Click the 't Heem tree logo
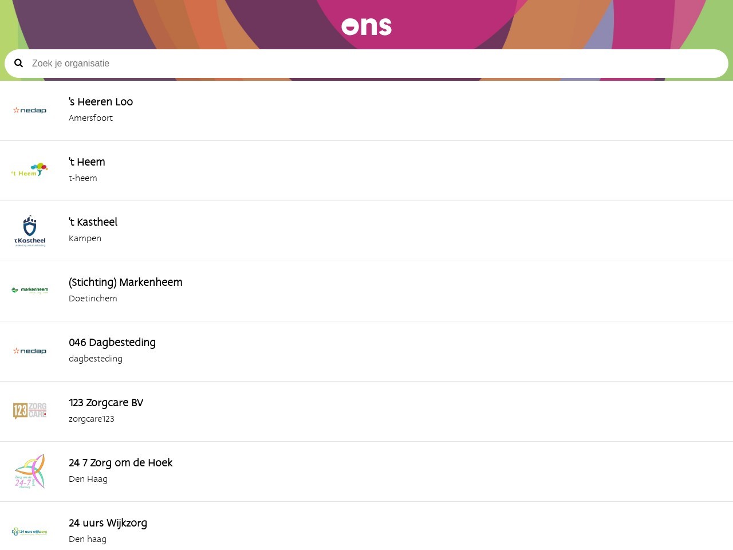 [30, 170]
